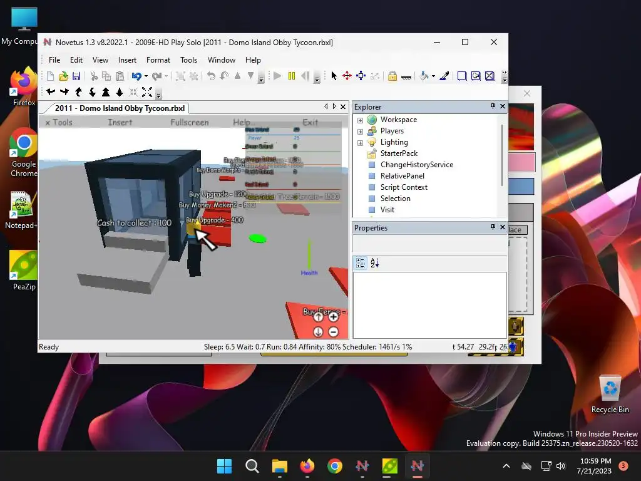Pause the running simulation

coord(292,76)
